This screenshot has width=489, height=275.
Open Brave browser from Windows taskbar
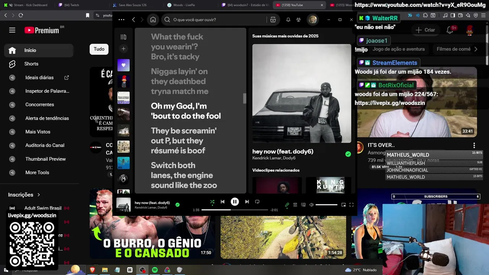point(92,270)
